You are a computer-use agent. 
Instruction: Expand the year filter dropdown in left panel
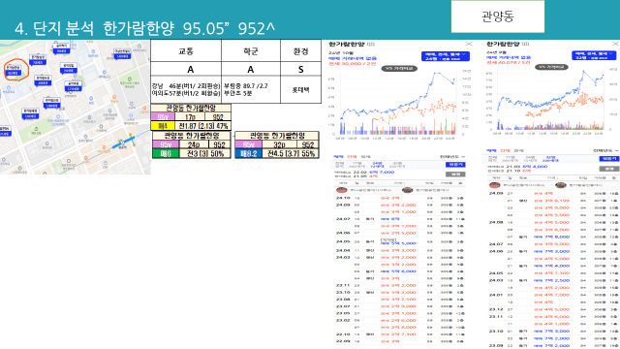click(452, 157)
